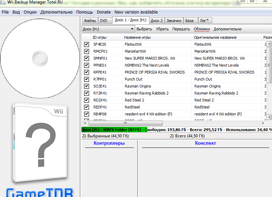Click the Выбрать toolbar button
Viewport: 272px width, 197px height.
click(144, 29)
